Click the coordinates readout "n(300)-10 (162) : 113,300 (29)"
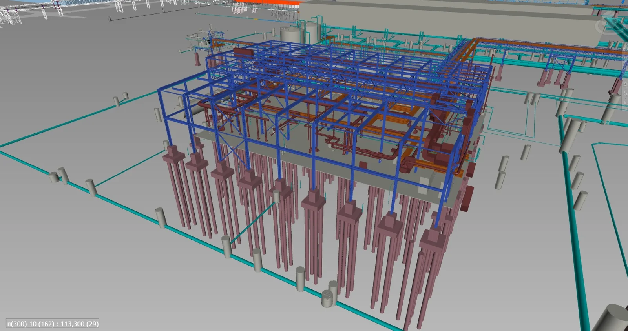This screenshot has width=628, height=331. (x=53, y=324)
